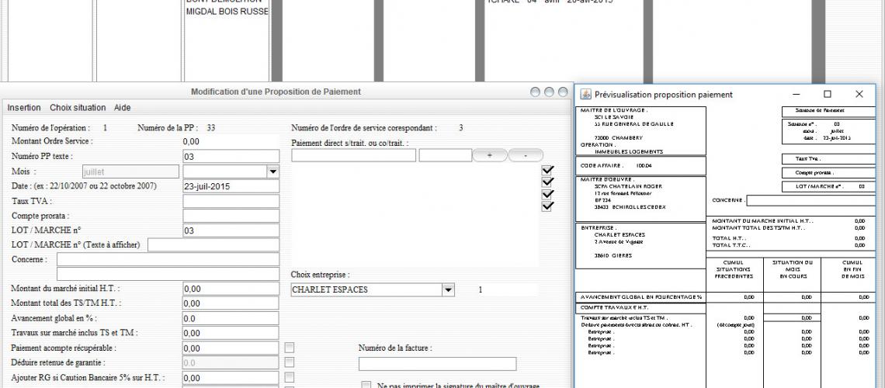The image size is (885, 388).
Task: Uncheck the third of the four checked boxes
Action: [547, 194]
